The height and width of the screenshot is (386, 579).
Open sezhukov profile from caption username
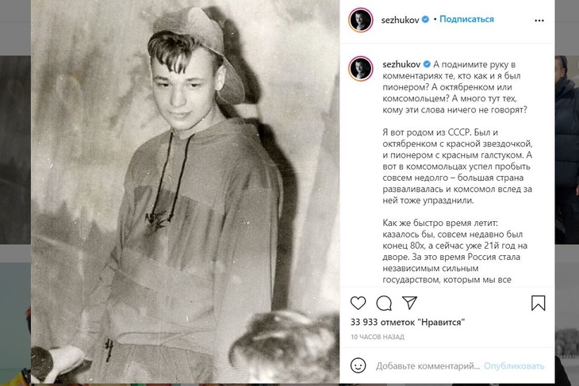pyautogui.click(x=401, y=64)
